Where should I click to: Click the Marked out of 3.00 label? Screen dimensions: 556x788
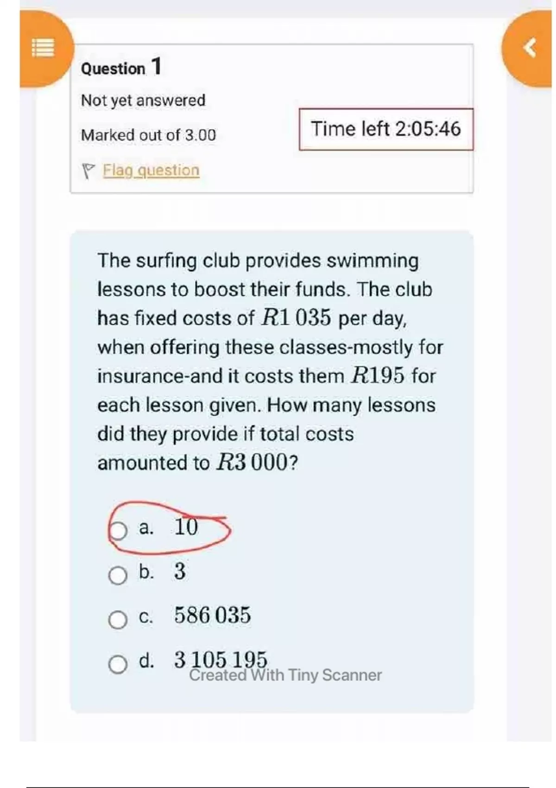[x=148, y=135]
